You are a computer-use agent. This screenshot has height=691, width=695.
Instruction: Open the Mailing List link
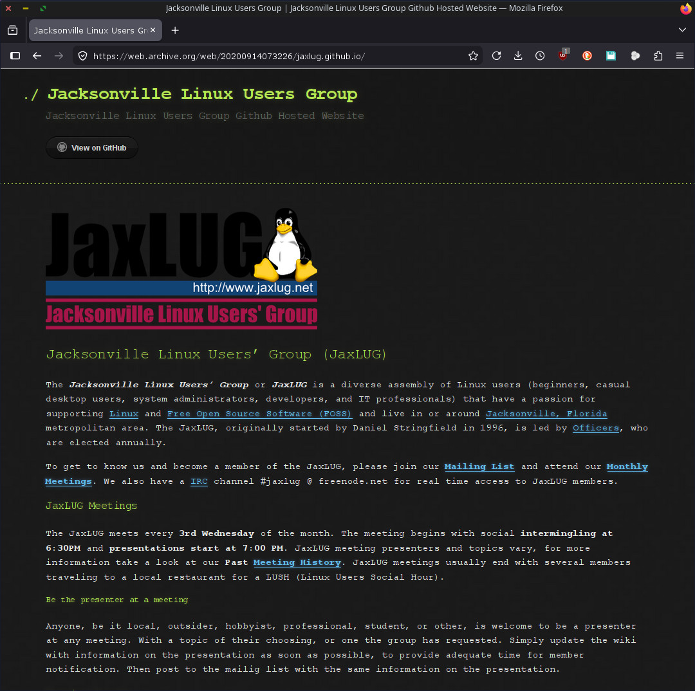coord(479,466)
